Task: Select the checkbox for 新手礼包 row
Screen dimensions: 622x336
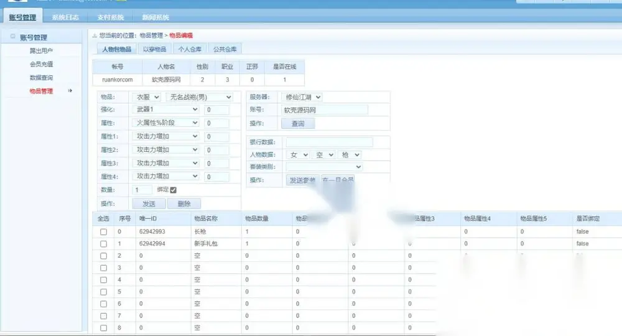Action: pos(103,244)
